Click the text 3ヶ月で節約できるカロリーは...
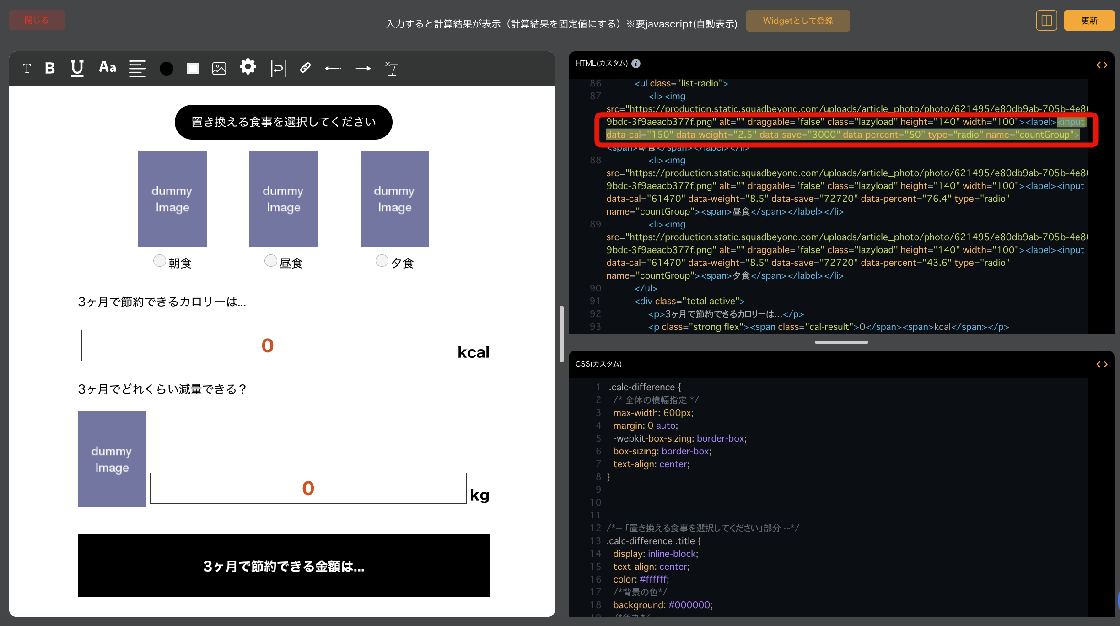1120x626 pixels. 162,302
